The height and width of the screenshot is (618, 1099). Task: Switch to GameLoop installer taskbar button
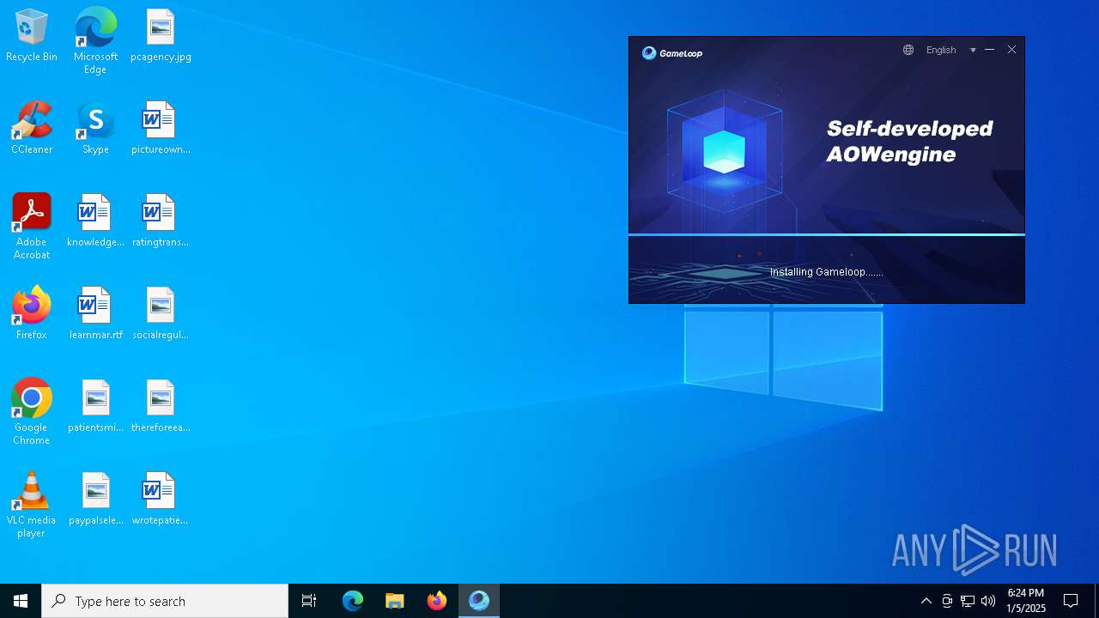tap(479, 601)
